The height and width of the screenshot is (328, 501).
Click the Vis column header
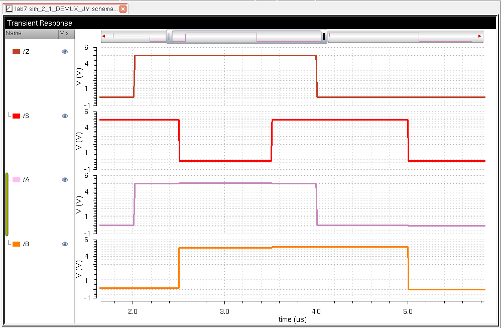(x=65, y=33)
